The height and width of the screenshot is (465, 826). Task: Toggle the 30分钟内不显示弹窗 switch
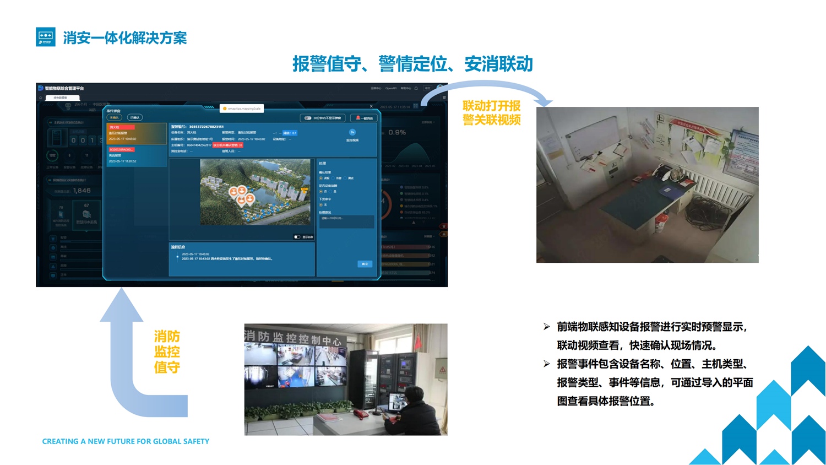(308, 118)
